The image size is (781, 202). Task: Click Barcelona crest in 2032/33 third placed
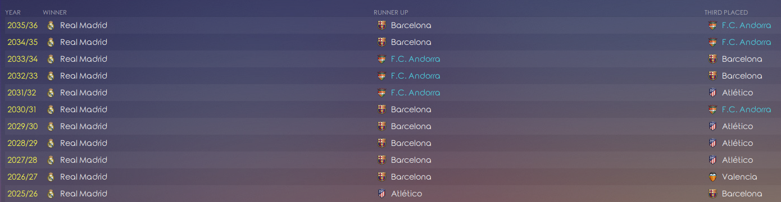[713, 76]
